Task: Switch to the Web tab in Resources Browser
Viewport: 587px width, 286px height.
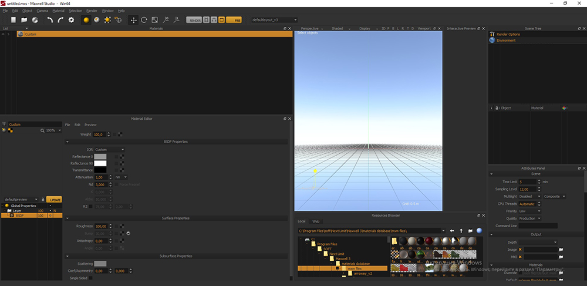Action: click(316, 221)
